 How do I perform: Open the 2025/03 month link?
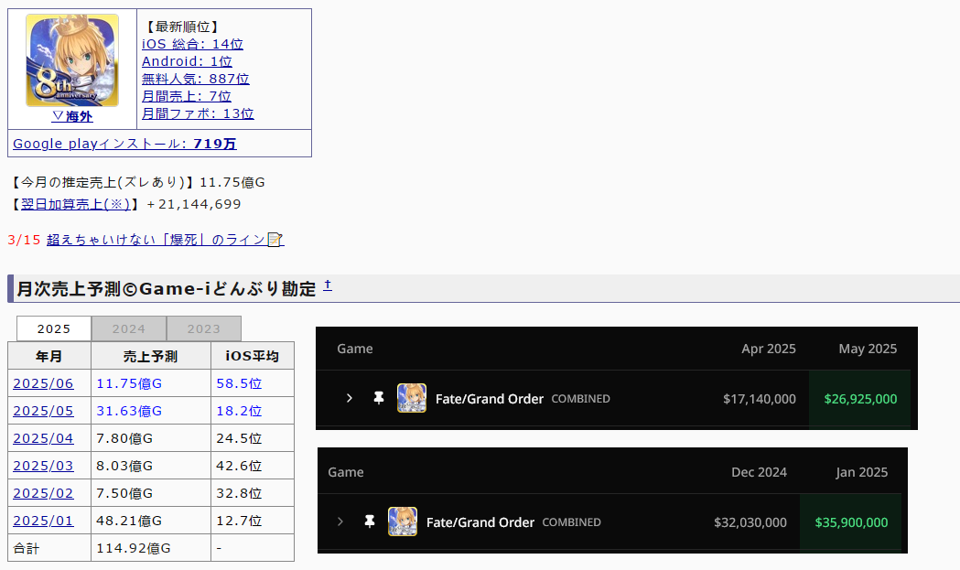pos(43,466)
